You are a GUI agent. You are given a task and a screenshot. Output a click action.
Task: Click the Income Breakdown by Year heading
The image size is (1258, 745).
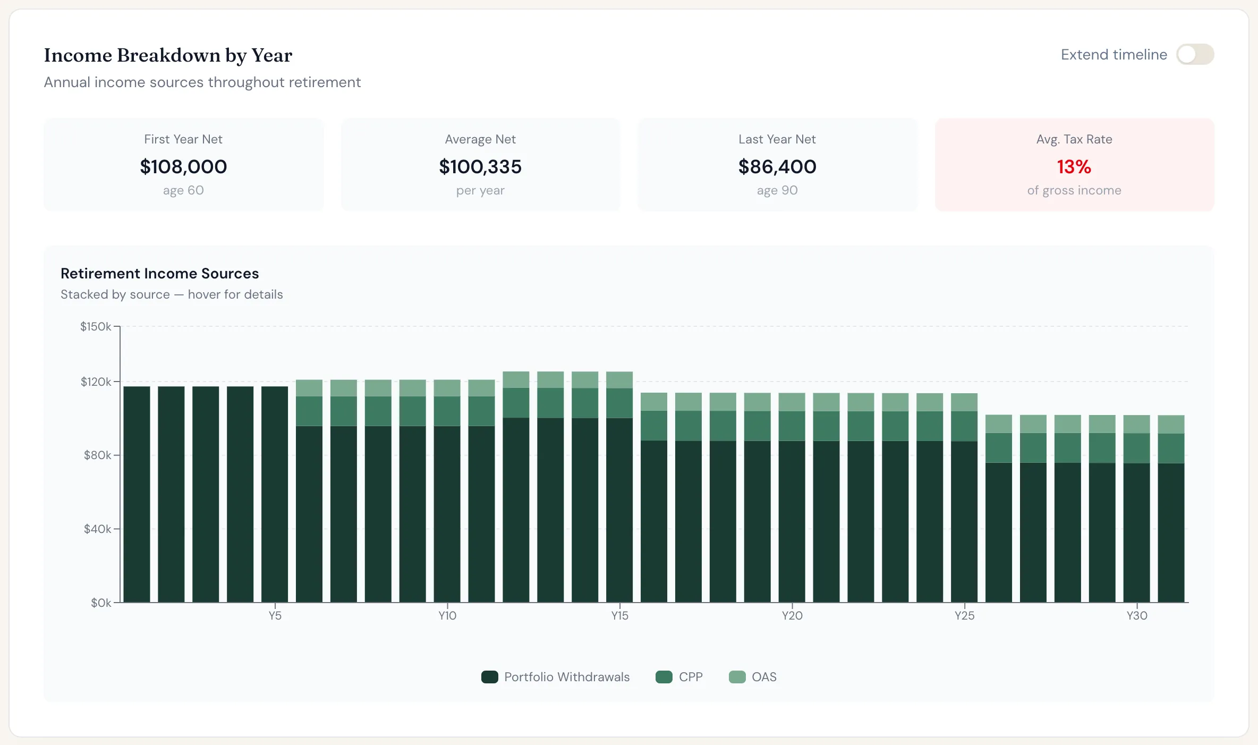(x=168, y=55)
